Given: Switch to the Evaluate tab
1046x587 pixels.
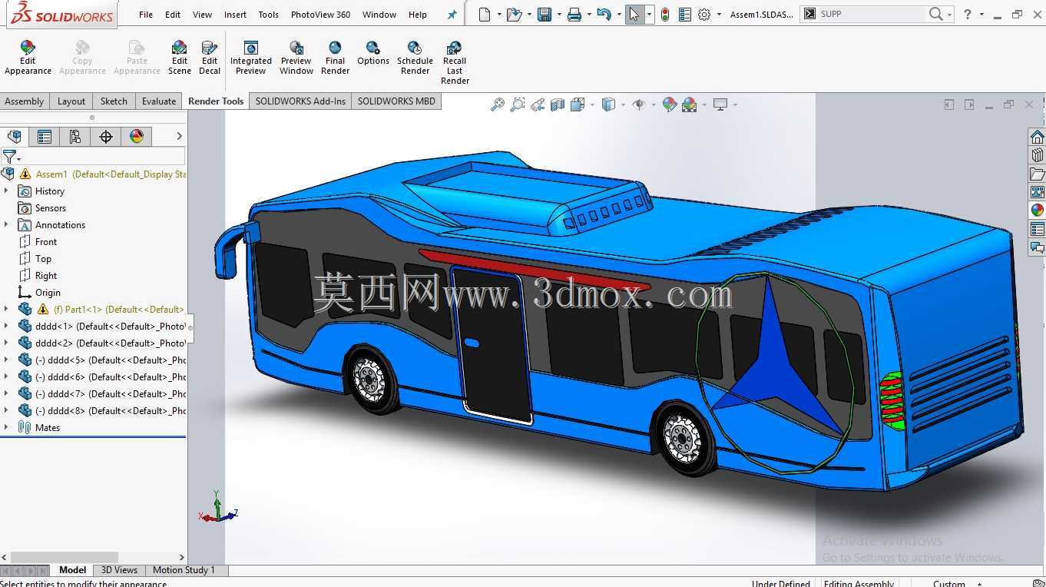Looking at the screenshot, I should point(159,101).
